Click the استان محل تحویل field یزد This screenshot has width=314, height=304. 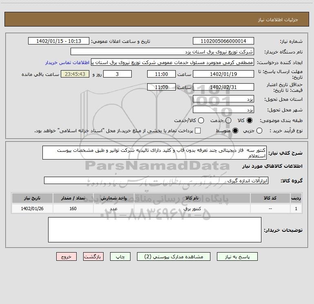(223, 99)
